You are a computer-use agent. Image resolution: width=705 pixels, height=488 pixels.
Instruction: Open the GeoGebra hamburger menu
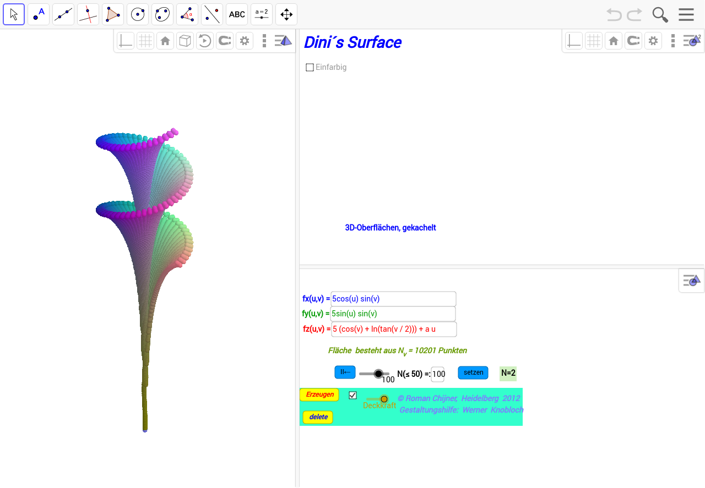[x=686, y=14]
